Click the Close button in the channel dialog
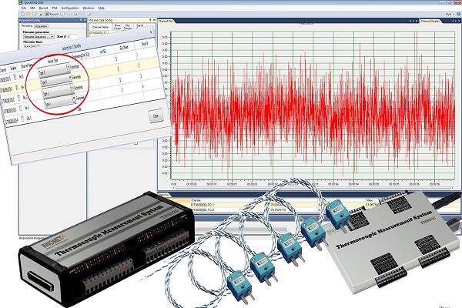Image resolution: width=462 pixels, height=308 pixels. point(156,116)
